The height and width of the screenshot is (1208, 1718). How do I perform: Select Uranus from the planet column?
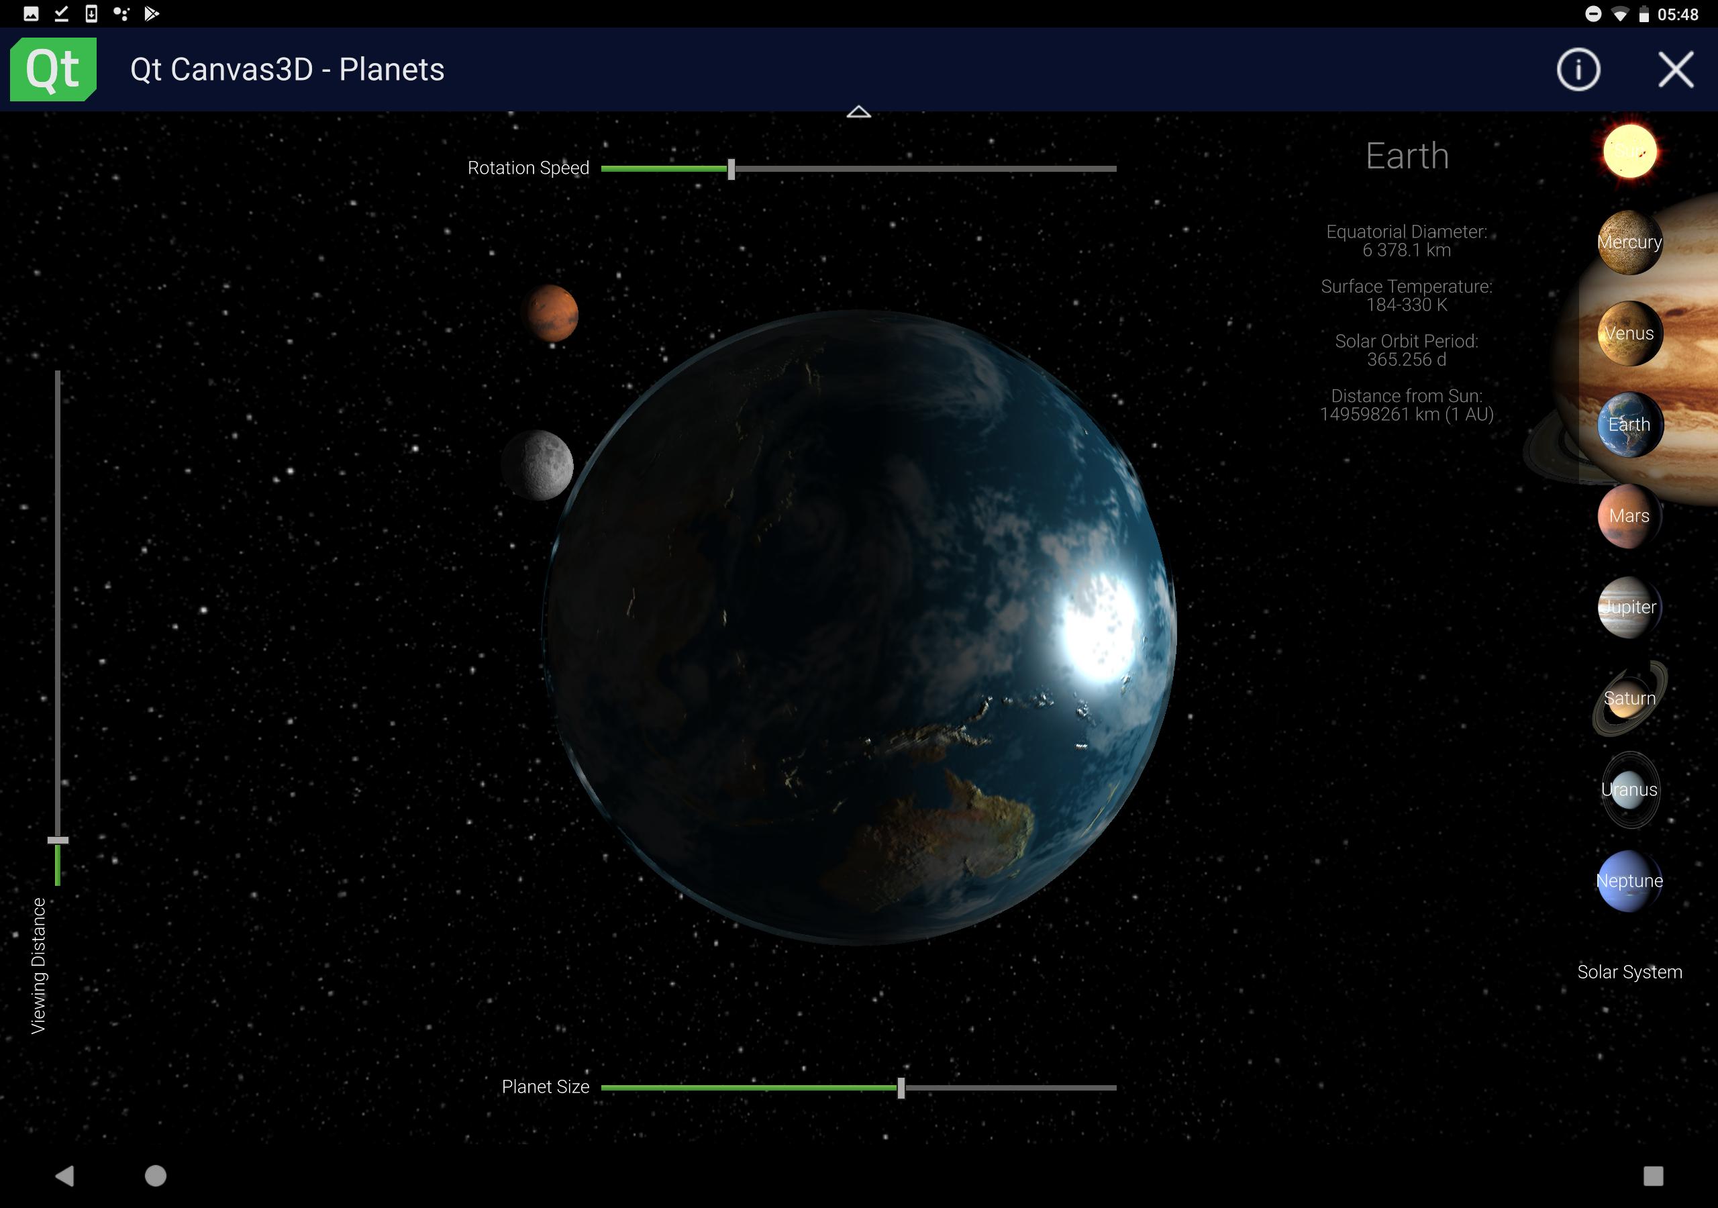[x=1629, y=789]
